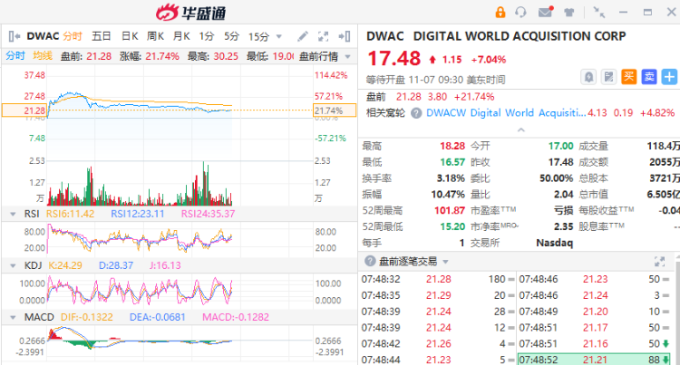
Task: Switch chart to 周K tab
Action: [x=155, y=36]
